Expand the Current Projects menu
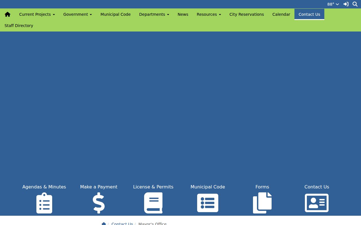Image resolution: width=361 pixels, height=225 pixels. 37,14
